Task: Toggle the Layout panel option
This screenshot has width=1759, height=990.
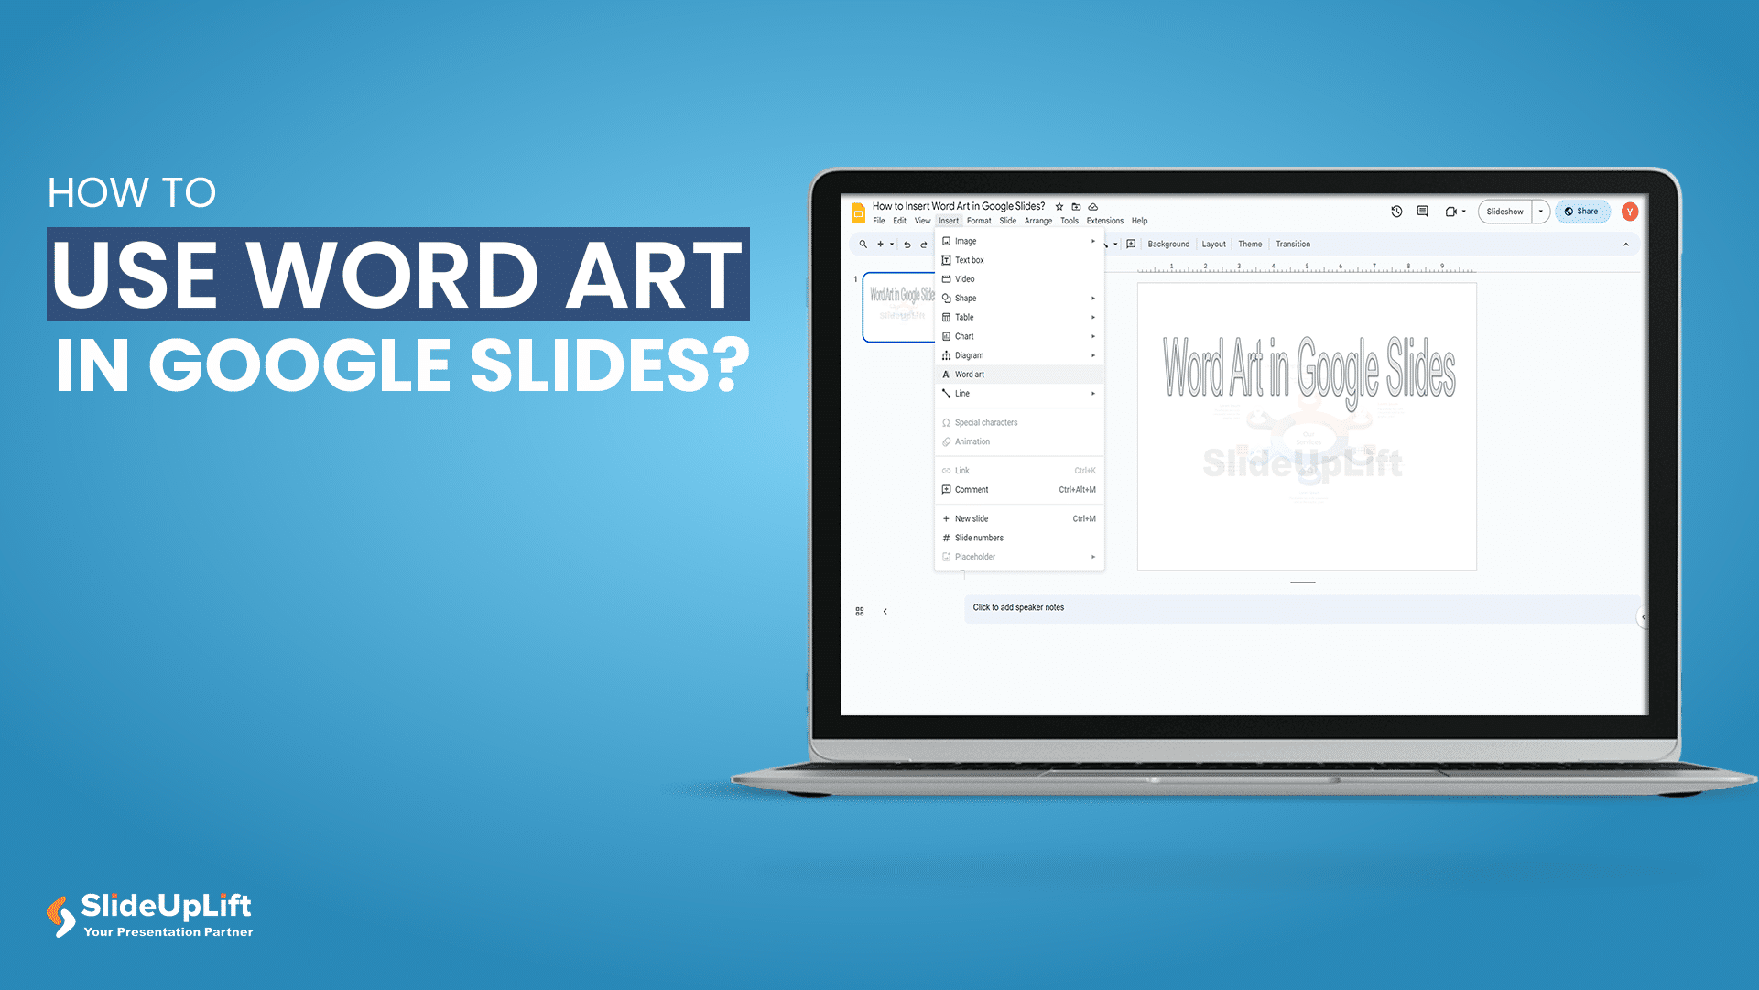Action: [1211, 245]
